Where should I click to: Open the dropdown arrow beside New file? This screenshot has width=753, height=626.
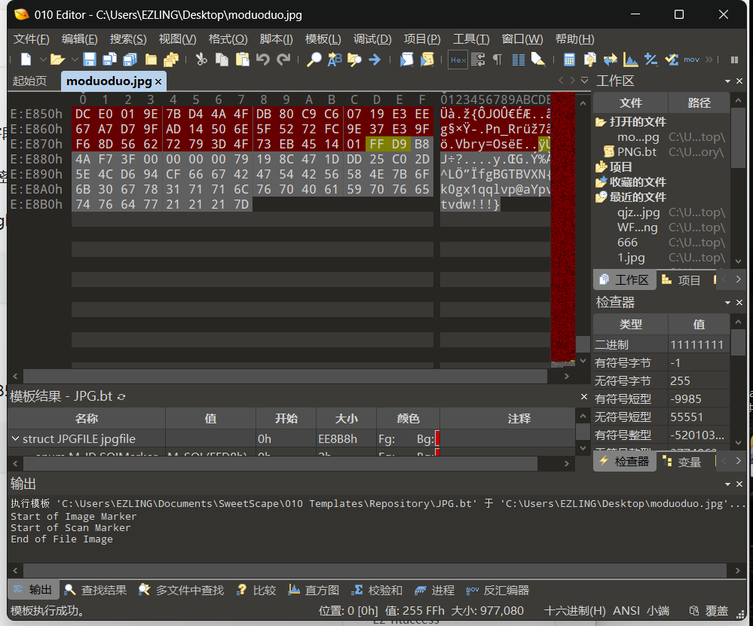pos(42,60)
